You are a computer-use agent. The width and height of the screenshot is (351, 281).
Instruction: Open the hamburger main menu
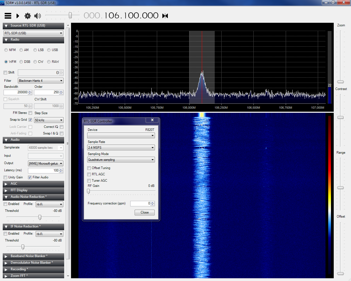(x=8, y=16)
